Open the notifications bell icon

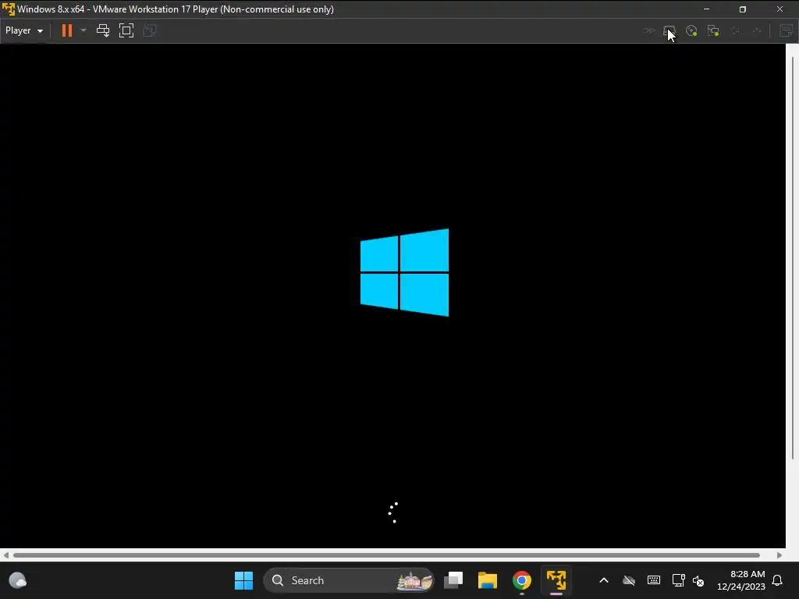[x=777, y=580]
